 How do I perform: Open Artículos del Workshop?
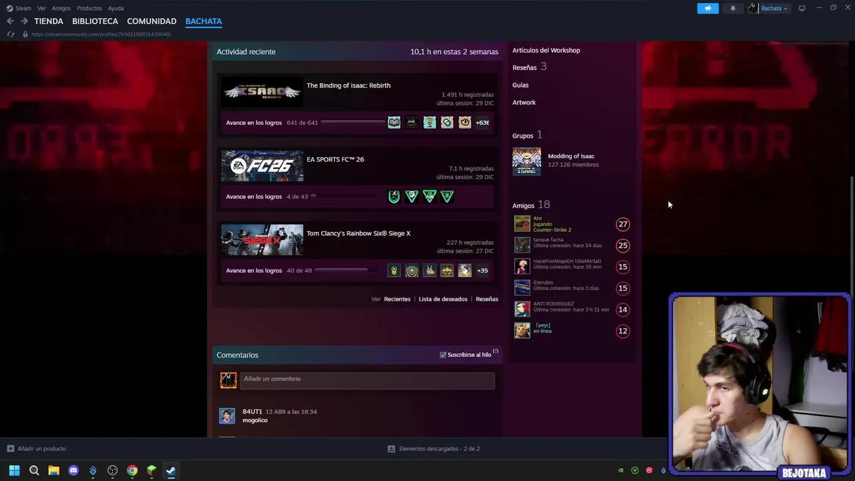click(x=546, y=50)
